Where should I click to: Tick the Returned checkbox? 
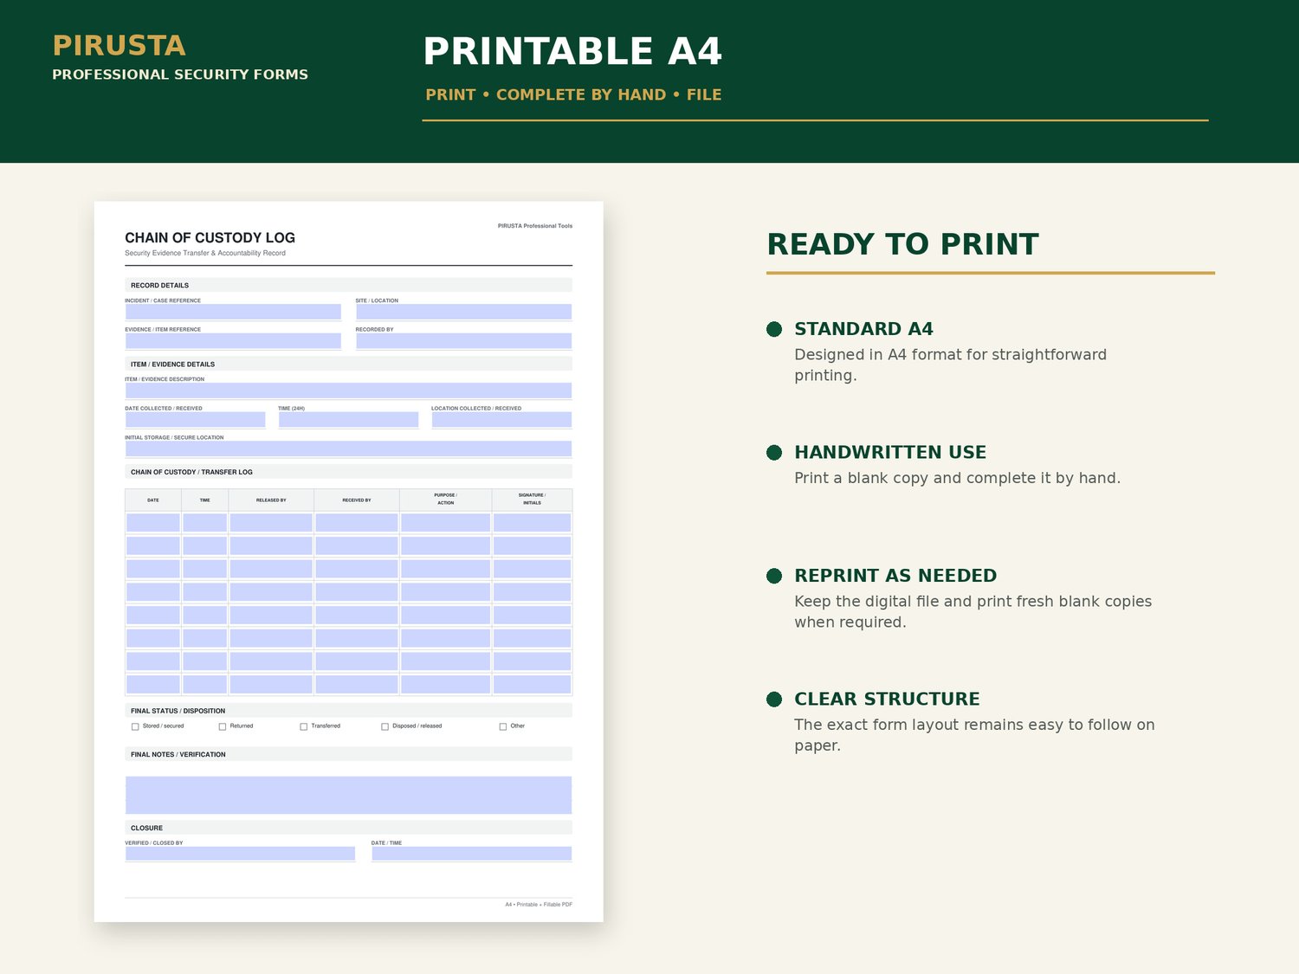223,727
